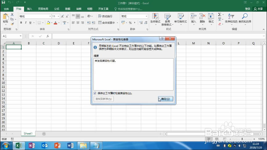Screen dimensions: 267x150
Task: Open Word from the taskbar
Action: [x=71, y=146]
